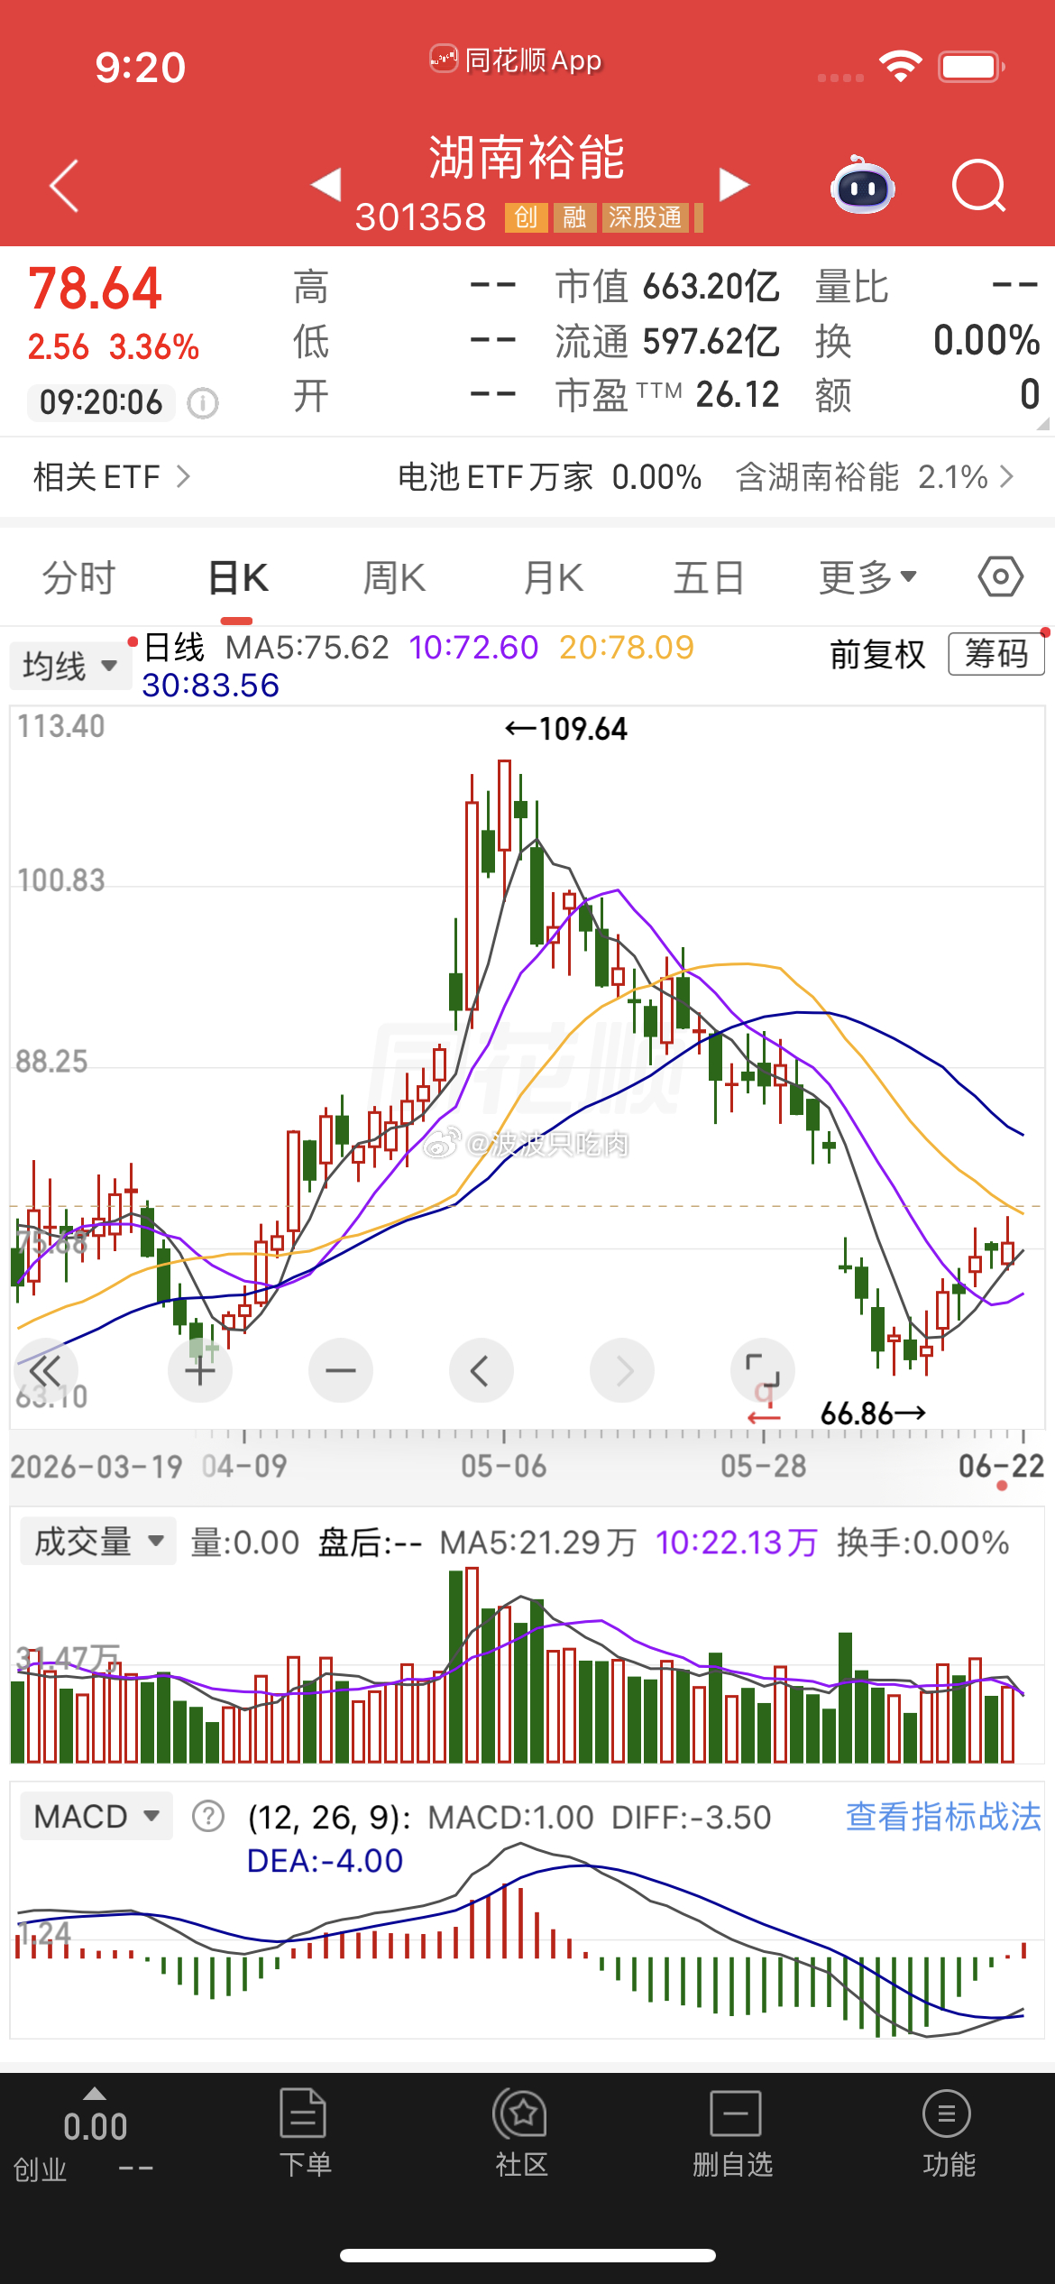The width and height of the screenshot is (1055, 2284).
Task: Go back with the top-left arrow
Action: tap(65, 187)
